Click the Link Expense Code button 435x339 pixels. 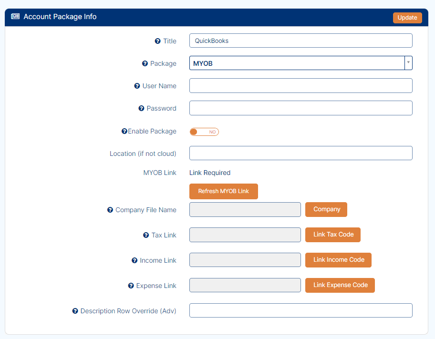(x=340, y=285)
